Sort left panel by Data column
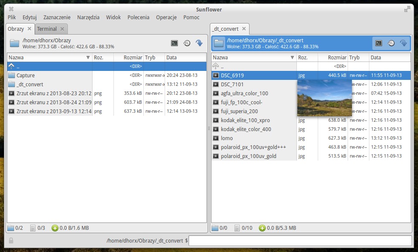This screenshot has height=252, width=418. click(186, 57)
